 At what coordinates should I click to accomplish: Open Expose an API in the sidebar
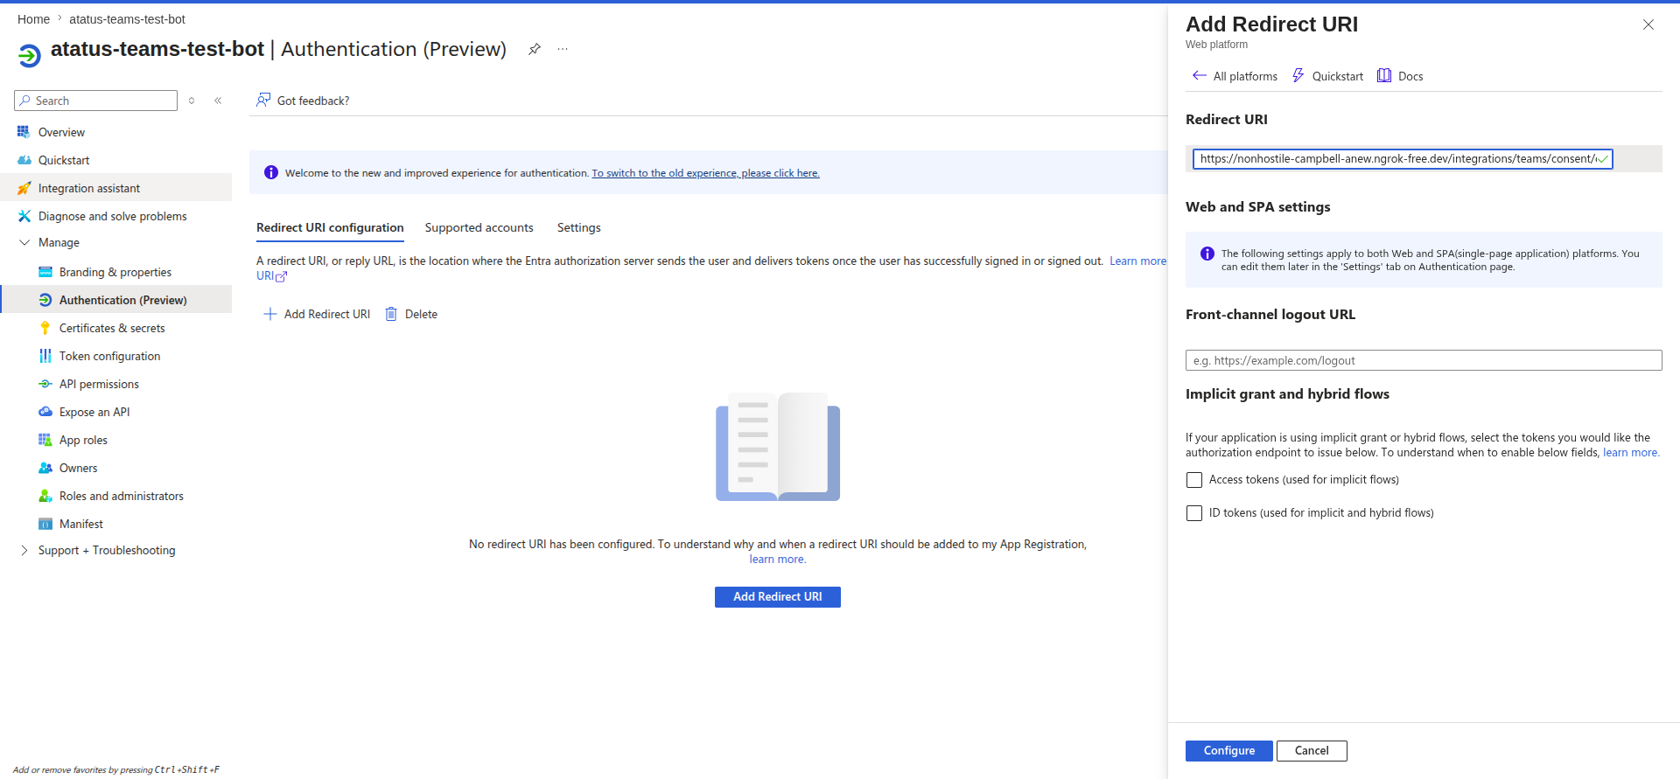pos(115,412)
